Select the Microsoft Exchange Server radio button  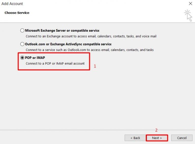pyautogui.click(x=22, y=31)
